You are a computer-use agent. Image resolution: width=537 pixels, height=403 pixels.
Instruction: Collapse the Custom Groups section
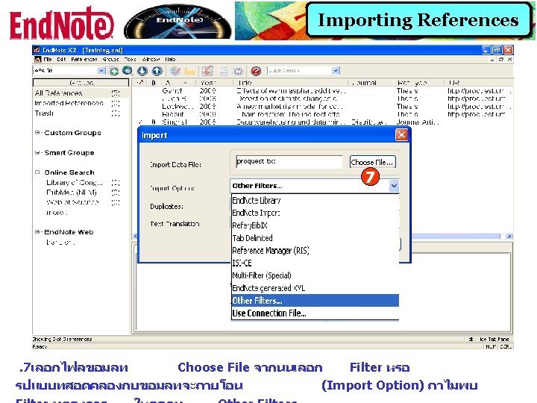(x=37, y=133)
